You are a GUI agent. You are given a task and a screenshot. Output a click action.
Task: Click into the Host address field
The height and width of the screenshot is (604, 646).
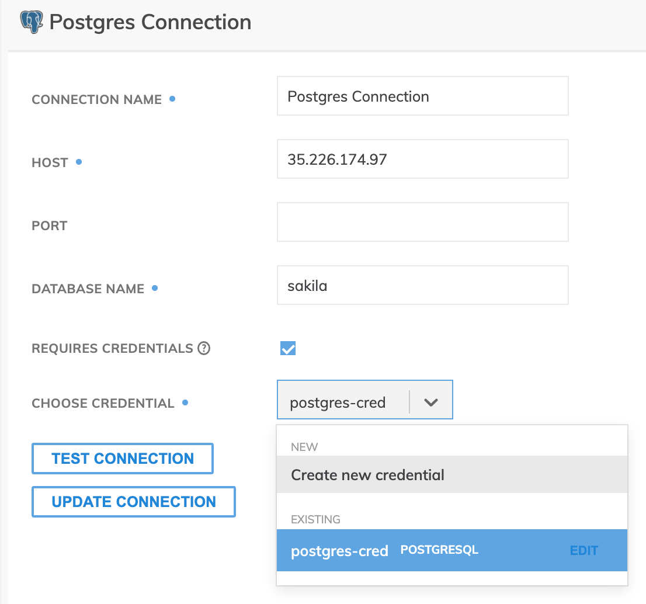pos(422,159)
